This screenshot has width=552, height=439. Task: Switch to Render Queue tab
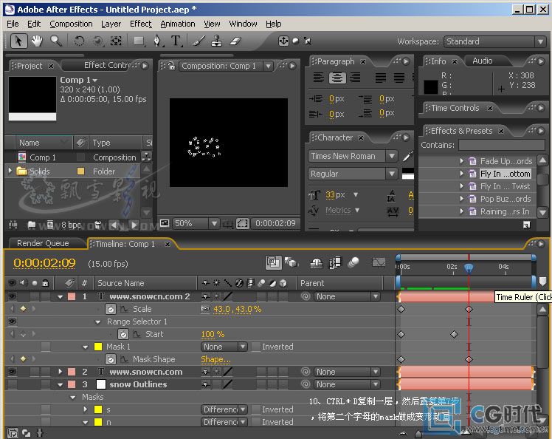click(43, 243)
